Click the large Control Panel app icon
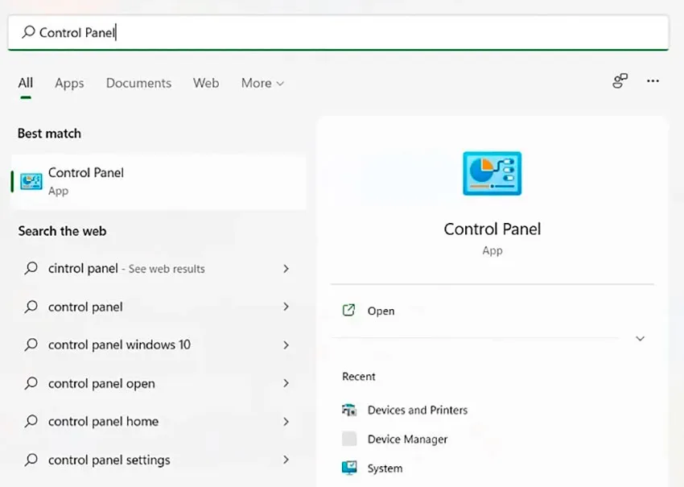The image size is (684, 487). point(492,173)
